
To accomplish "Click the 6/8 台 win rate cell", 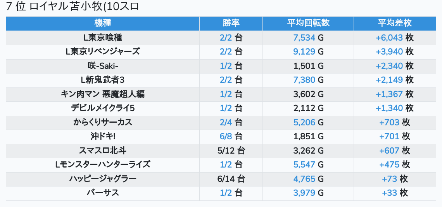I will pos(231,136).
